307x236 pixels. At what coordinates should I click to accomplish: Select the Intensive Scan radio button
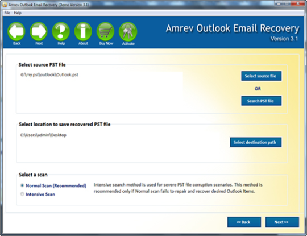(22, 194)
